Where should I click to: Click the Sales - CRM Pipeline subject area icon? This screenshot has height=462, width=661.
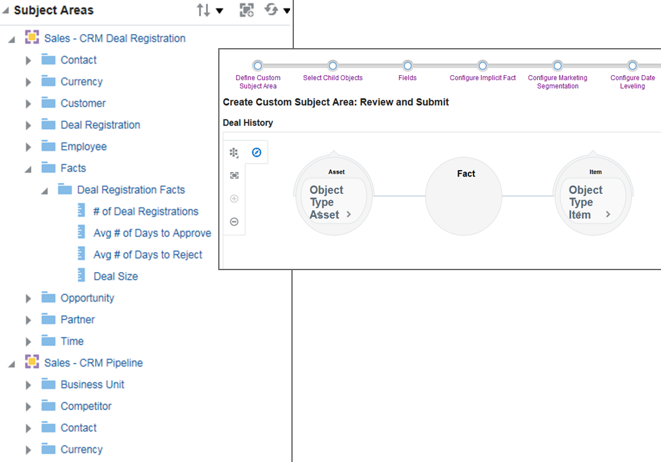click(31, 363)
